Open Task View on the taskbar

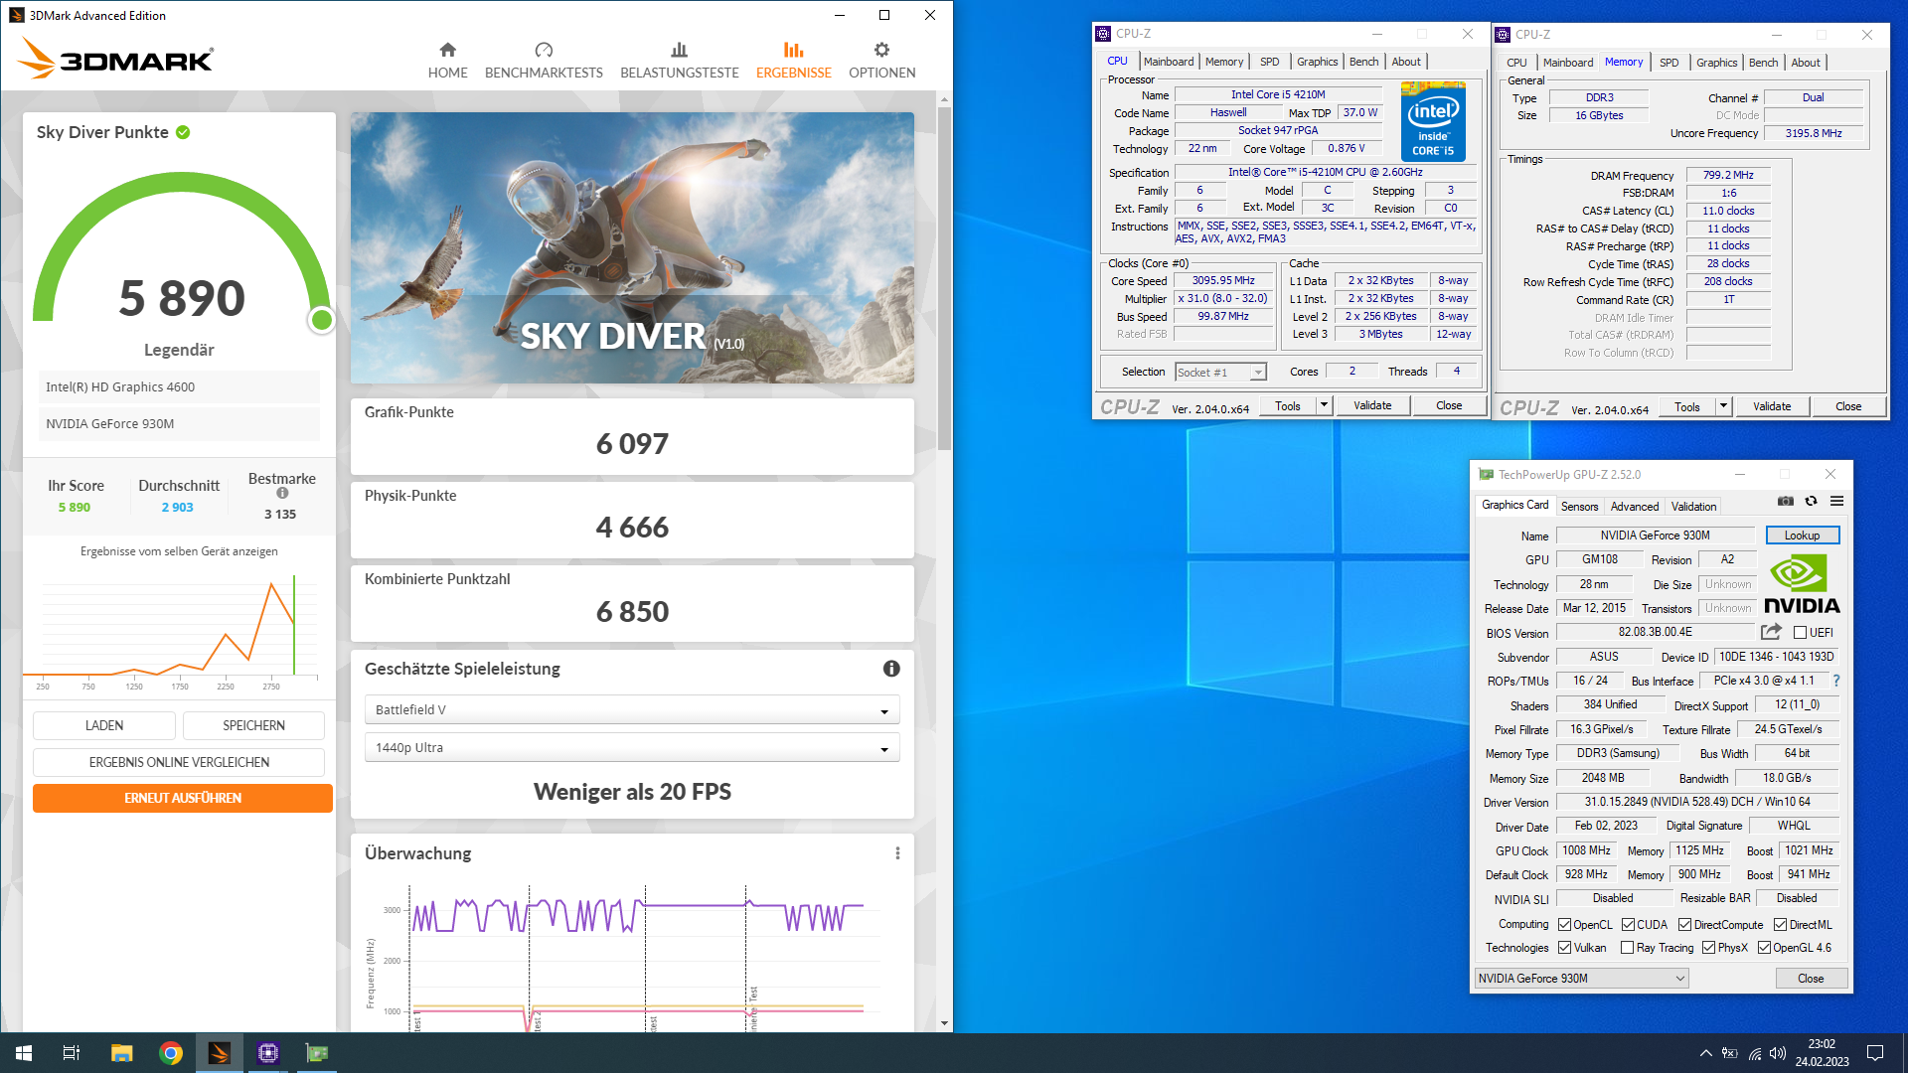point(72,1053)
